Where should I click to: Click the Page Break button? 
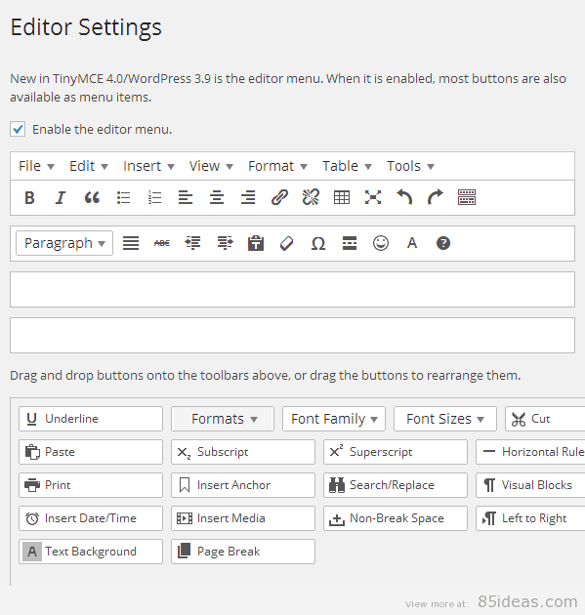(243, 552)
